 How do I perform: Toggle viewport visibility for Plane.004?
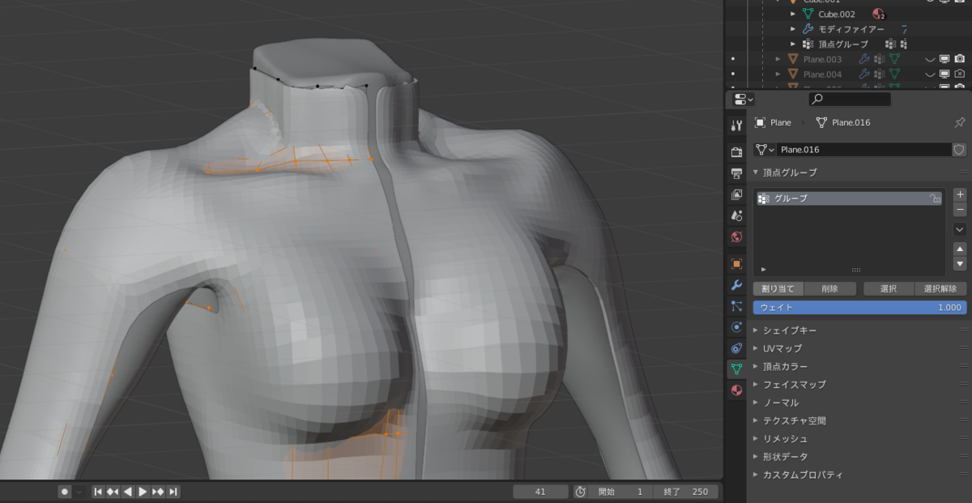pos(944,74)
